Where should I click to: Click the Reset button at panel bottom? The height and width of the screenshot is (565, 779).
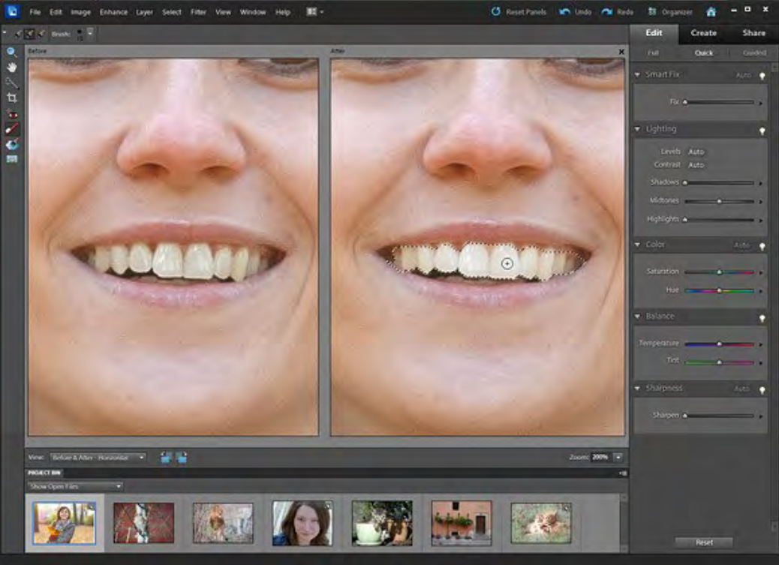(703, 542)
